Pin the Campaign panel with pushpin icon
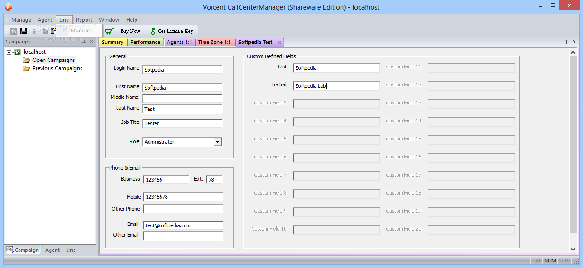The height and width of the screenshot is (268, 583). click(x=84, y=42)
